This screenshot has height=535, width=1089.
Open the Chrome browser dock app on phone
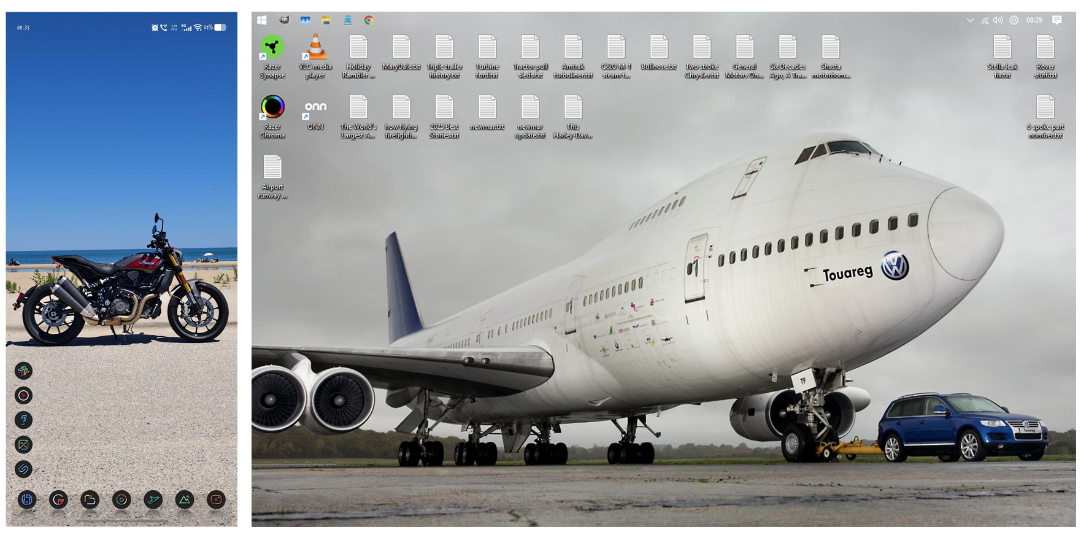pos(121,500)
